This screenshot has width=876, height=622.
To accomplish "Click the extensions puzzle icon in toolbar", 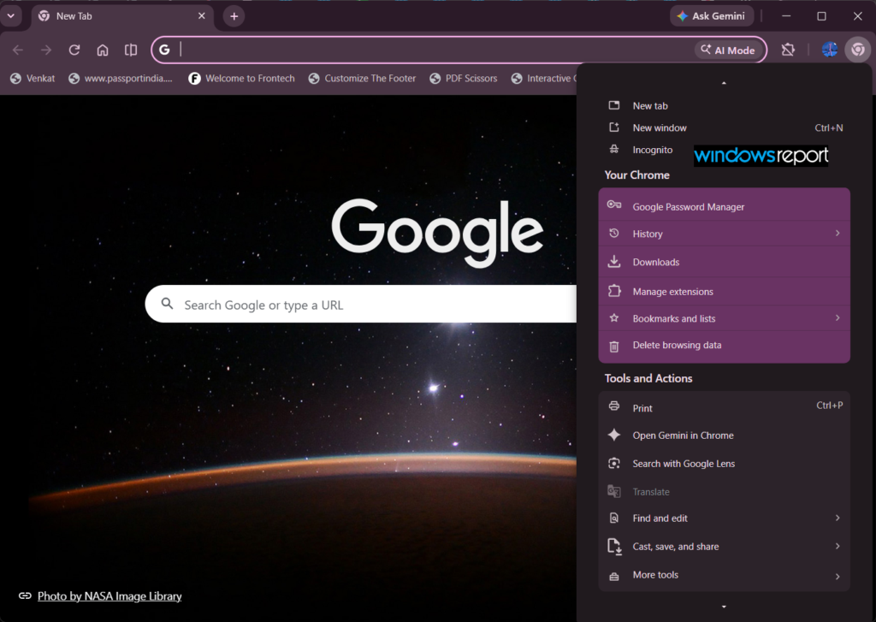I will click(x=788, y=50).
